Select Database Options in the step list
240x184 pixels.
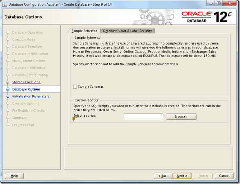26,89
